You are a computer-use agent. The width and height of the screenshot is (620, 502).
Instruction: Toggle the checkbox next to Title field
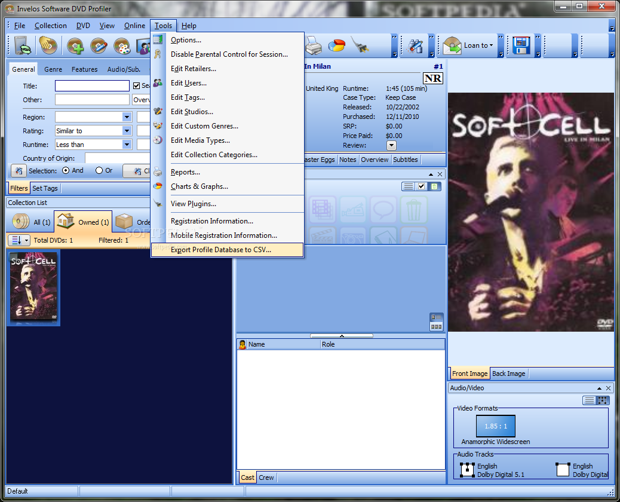136,86
